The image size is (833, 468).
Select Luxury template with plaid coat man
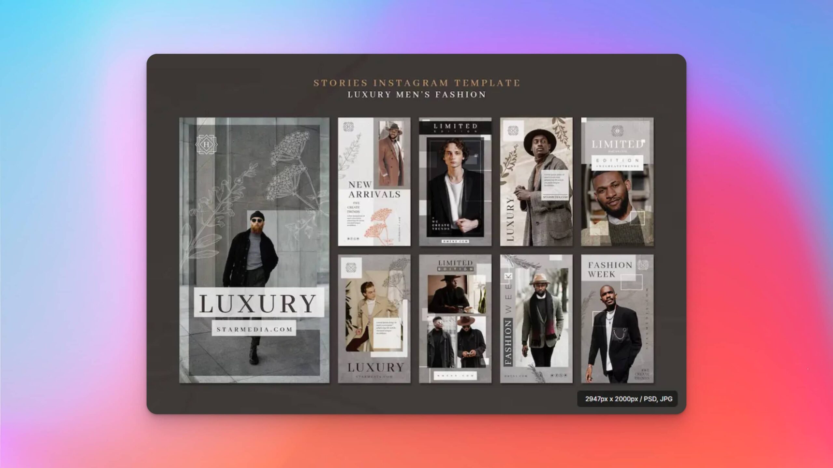(536, 182)
